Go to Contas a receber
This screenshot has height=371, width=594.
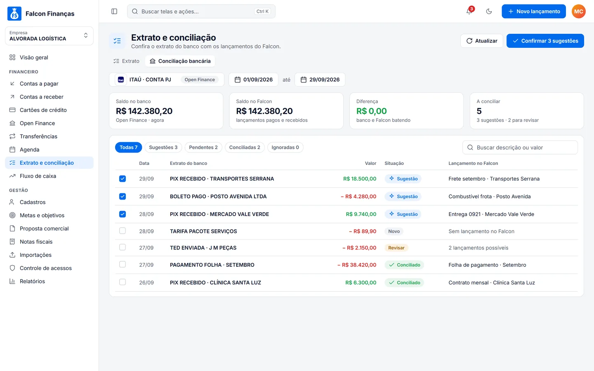click(x=49, y=97)
